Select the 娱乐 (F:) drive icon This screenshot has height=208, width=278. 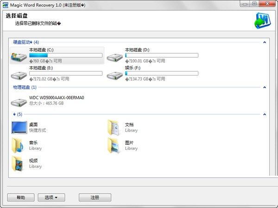[115, 75]
